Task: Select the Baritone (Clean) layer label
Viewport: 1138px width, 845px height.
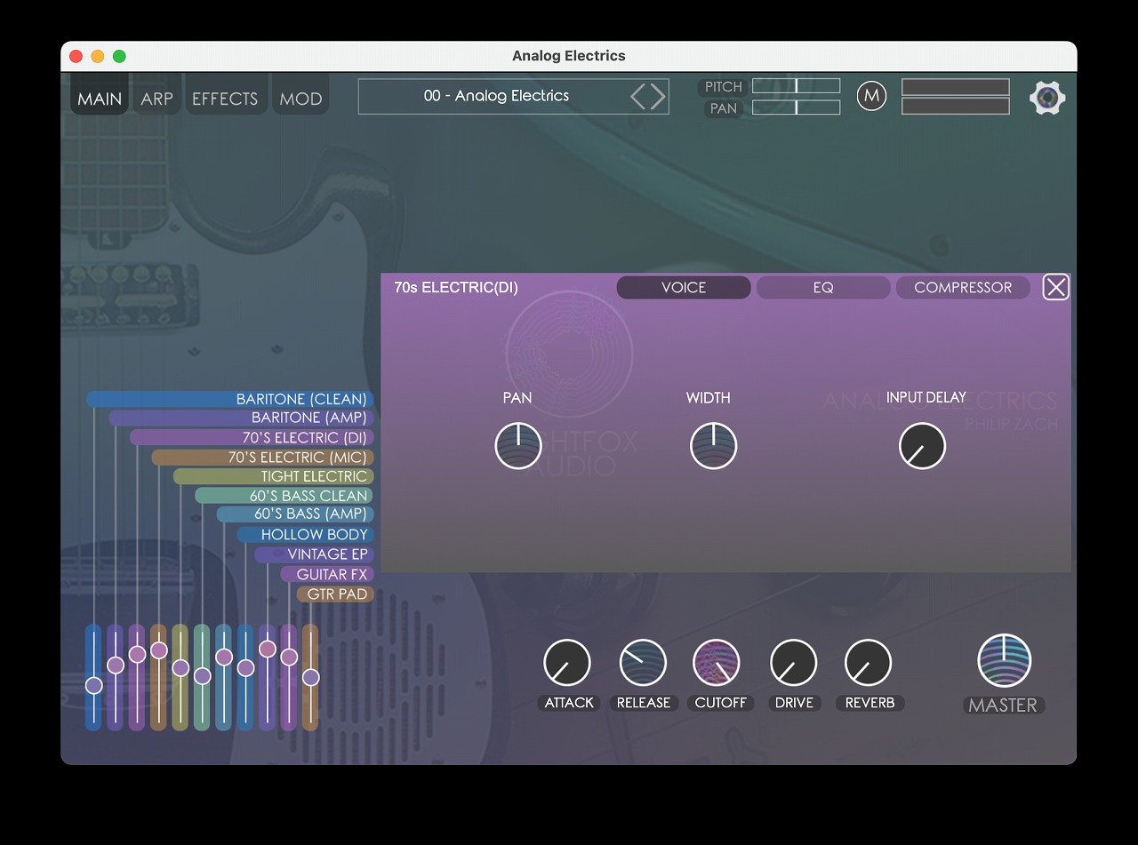Action: pyautogui.click(x=301, y=399)
